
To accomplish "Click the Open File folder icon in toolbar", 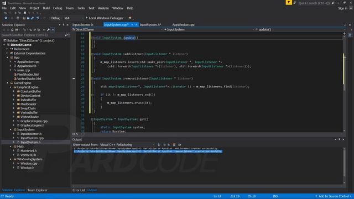I will point(24,18).
